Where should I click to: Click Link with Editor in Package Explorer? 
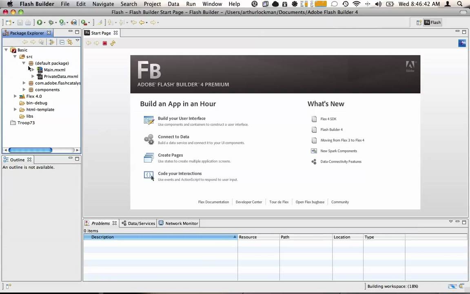tap(70, 42)
